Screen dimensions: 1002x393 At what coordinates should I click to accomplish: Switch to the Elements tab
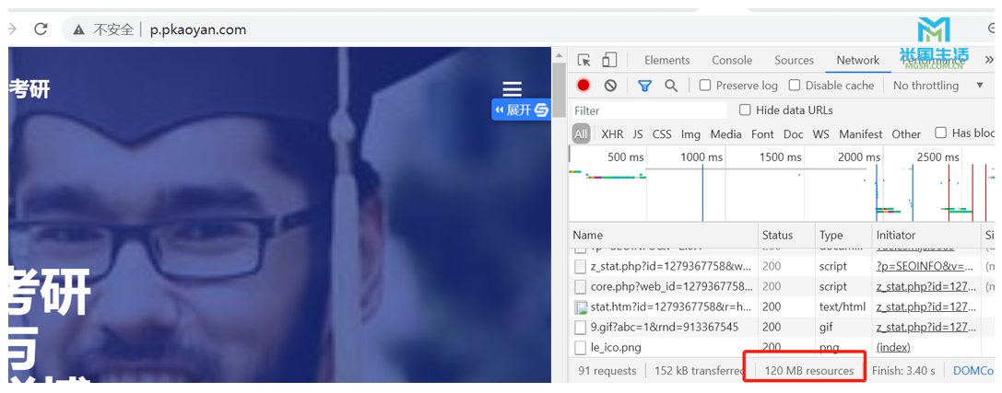667,60
